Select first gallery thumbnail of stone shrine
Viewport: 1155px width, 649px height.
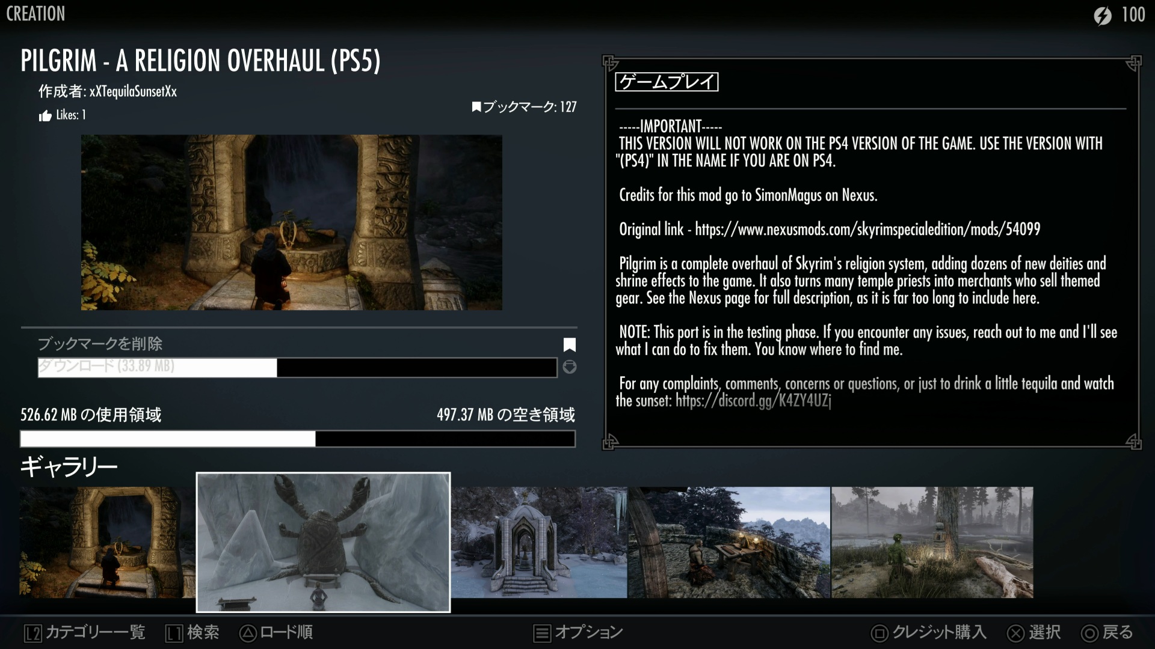point(107,542)
